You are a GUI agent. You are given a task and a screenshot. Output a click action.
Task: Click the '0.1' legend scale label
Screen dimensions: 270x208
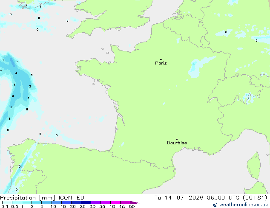tap(5, 206)
